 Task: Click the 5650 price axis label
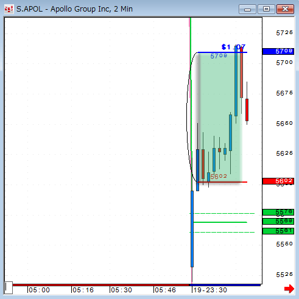click(284, 124)
